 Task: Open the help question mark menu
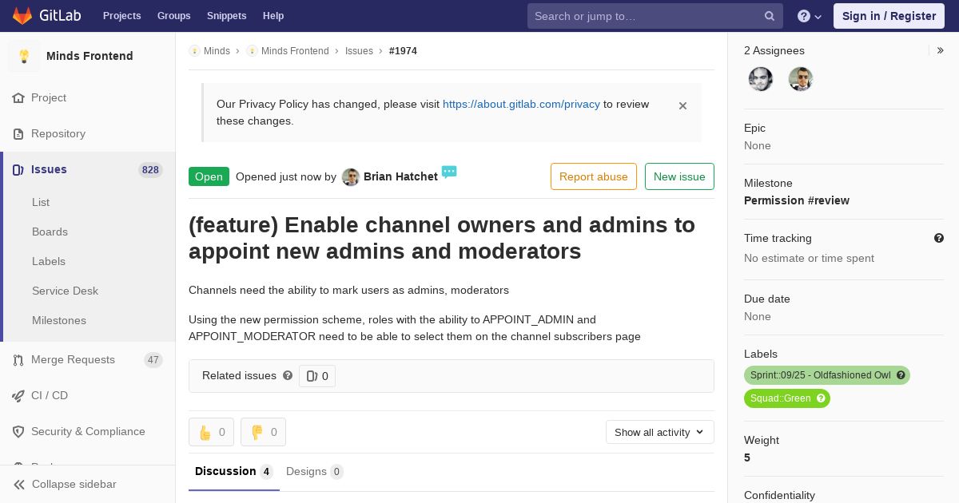tap(810, 16)
